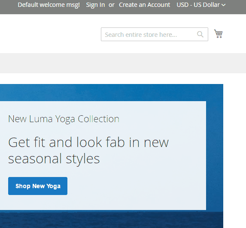
Task: Click the white gap above the yoga banner
Action: 111,78
